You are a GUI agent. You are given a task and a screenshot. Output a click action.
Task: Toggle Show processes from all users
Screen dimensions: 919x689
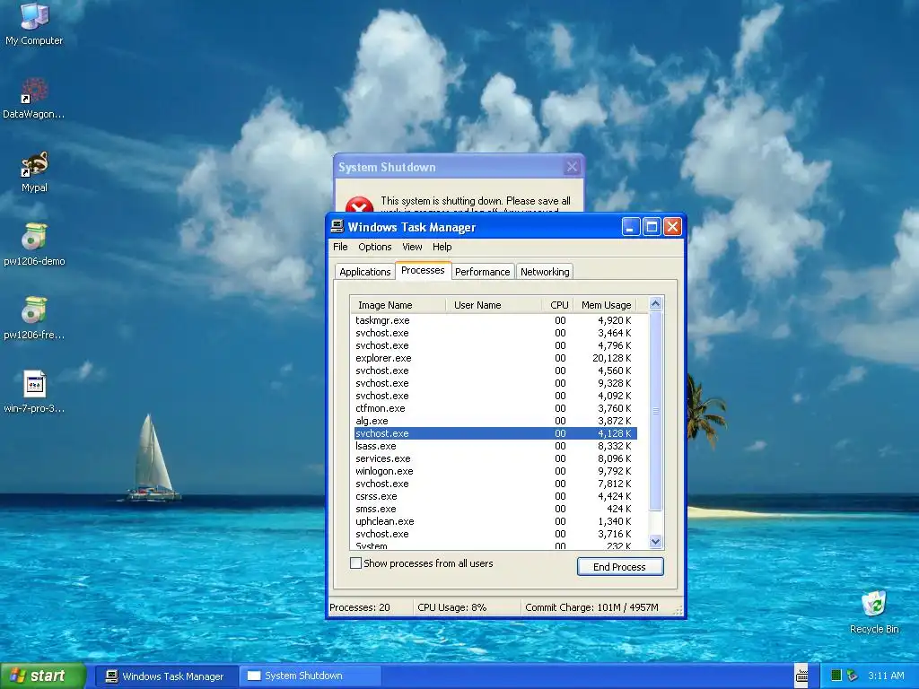pos(355,563)
